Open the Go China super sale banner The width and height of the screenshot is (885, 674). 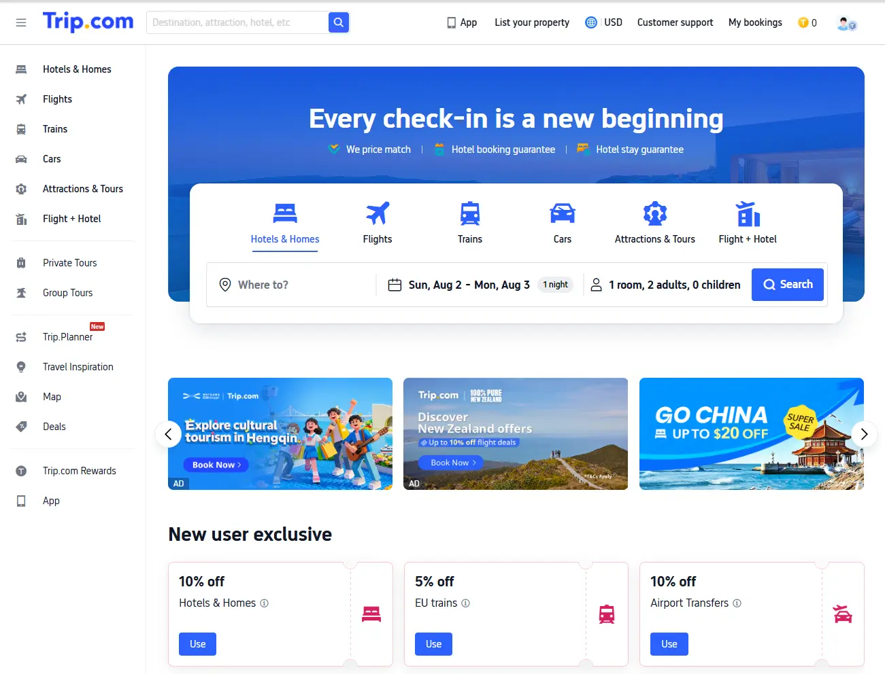pyautogui.click(x=752, y=433)
